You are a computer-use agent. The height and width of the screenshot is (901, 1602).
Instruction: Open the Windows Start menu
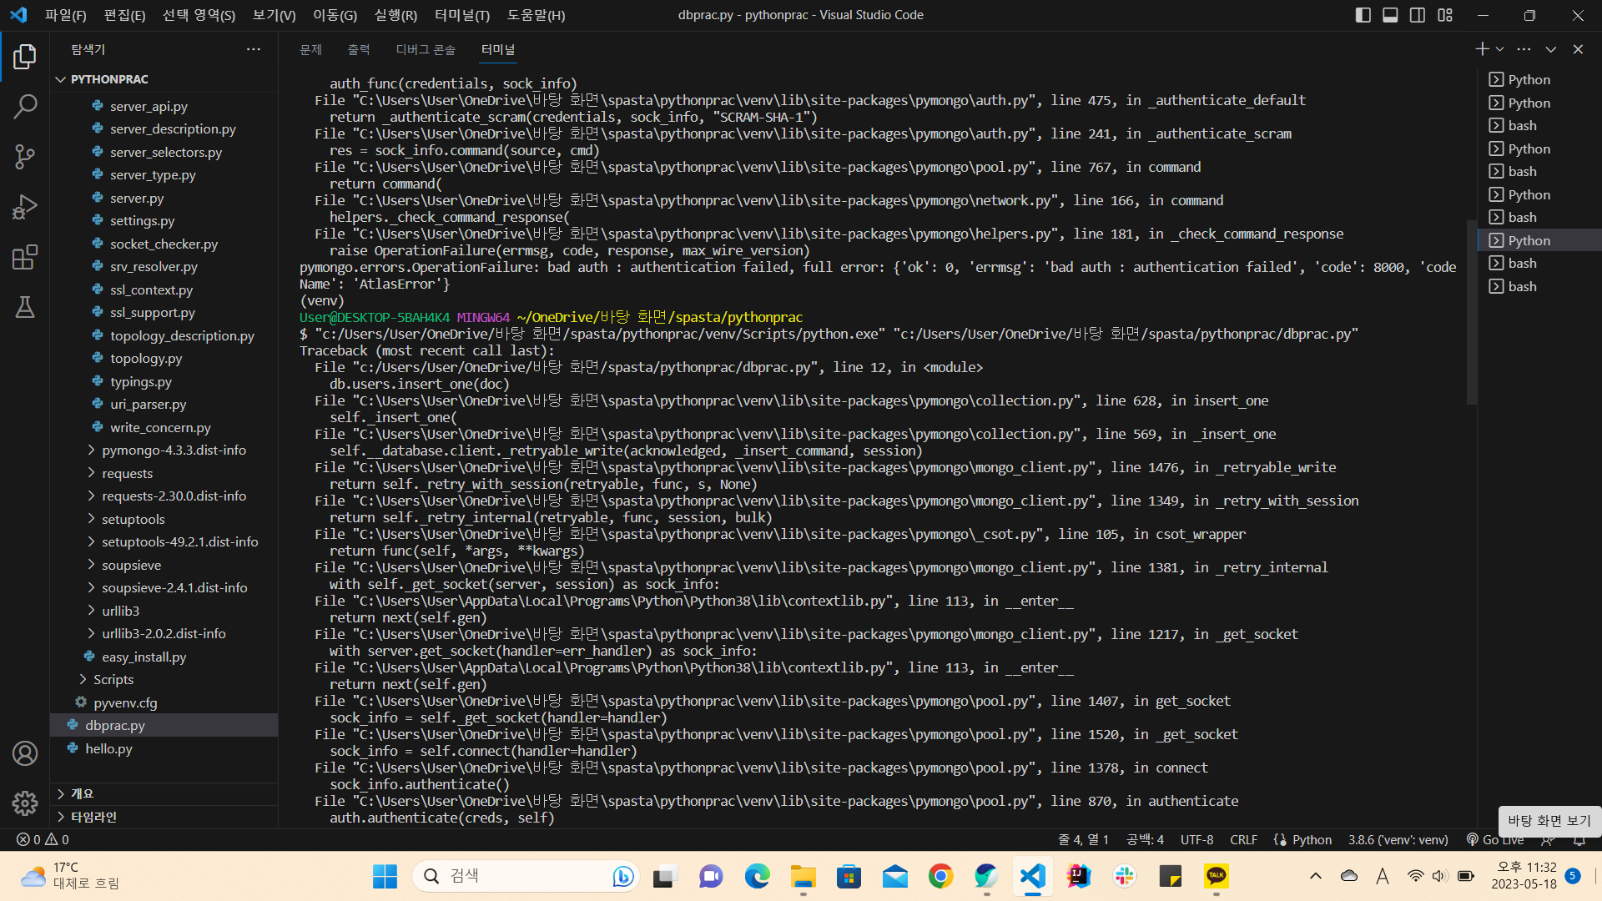(385, 876)
